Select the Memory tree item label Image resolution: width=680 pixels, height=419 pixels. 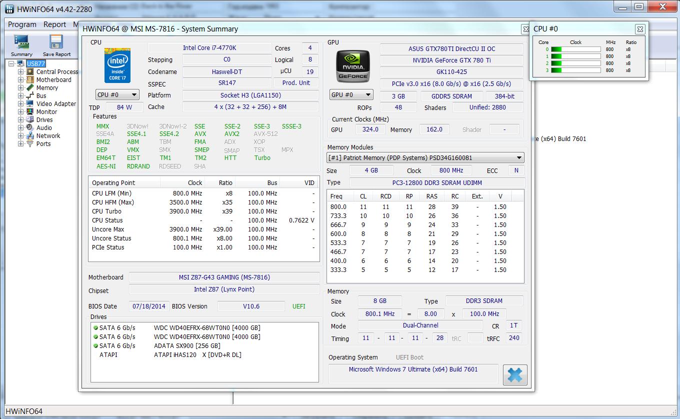47,87
